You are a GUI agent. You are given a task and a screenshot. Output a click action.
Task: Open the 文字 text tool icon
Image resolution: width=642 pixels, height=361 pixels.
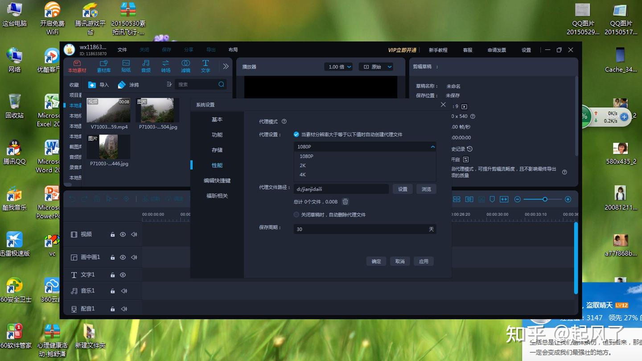[x=205, y=63]
